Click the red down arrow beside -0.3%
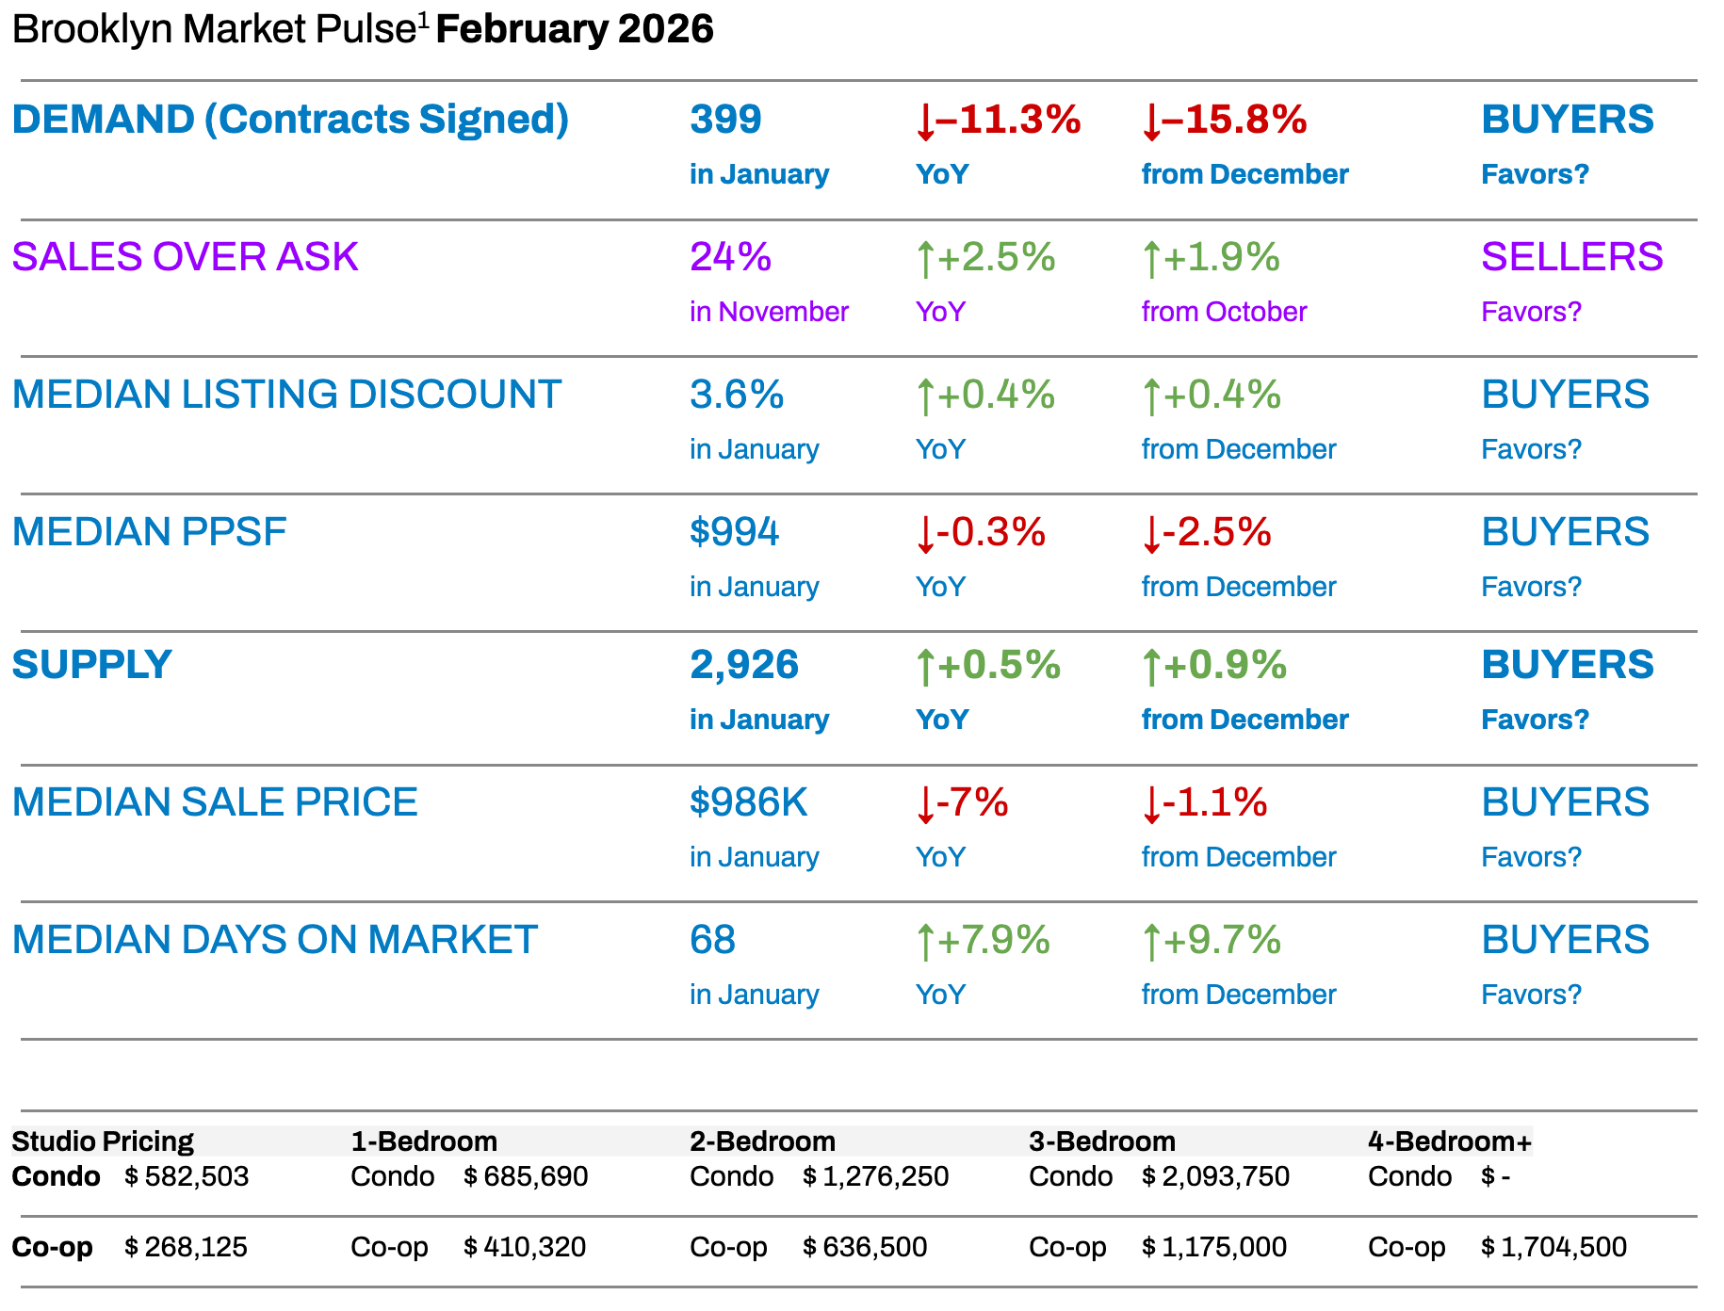This screenshot has width=1724, height=1311. 925,534
